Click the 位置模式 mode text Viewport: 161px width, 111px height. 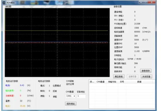[57, 86]
